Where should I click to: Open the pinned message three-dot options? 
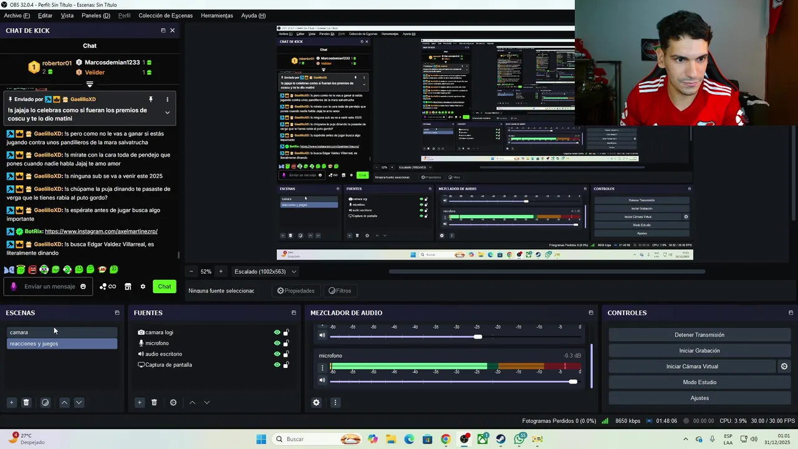(167, 99)
